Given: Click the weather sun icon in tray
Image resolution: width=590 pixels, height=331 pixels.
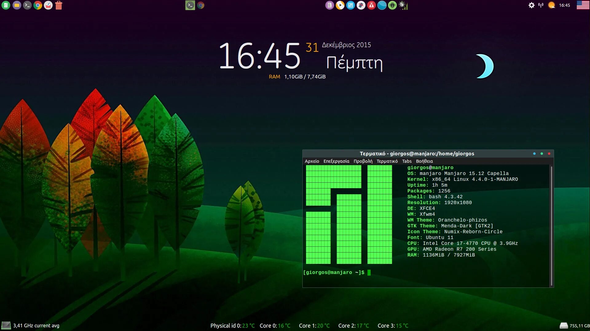Looking at the screenshot, I should pyautogui.click(x=552, y=5).
